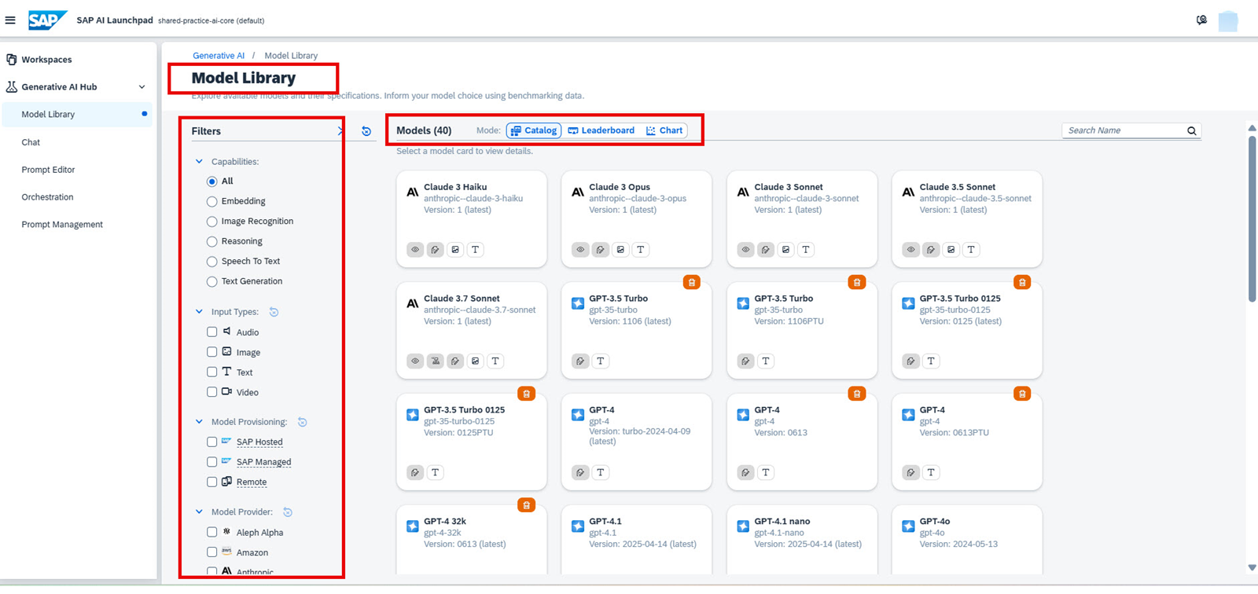Viewport: 1258px width, 594px height.
Task: Click the orange badge on GPT-3.5 Turbo 0125PTU card
Action: 527,394
